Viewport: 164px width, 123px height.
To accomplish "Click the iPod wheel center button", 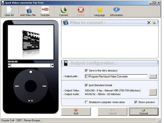I will 31,86.
